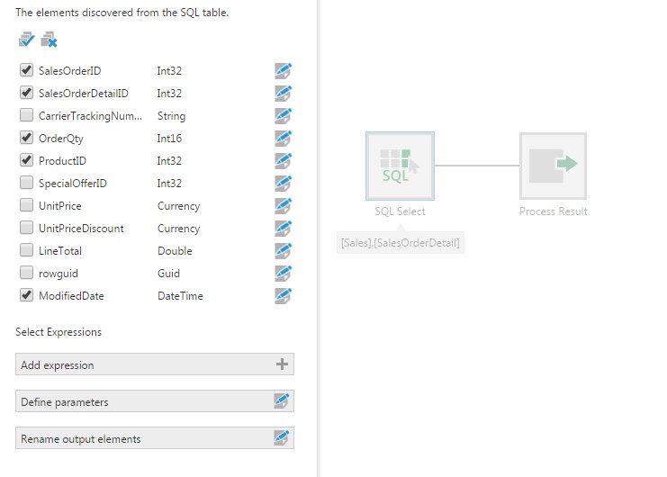Expand Add expression with plus icon
Viewport: 667px width, 477px height.
(x=283, y=364)
